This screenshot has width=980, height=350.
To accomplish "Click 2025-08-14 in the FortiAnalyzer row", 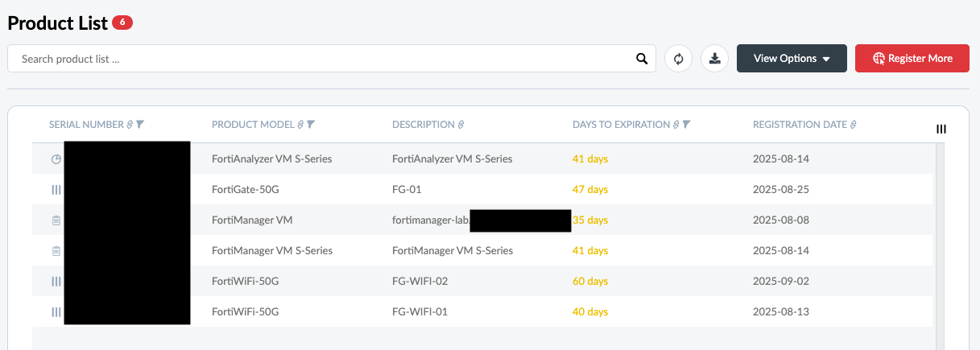I will pos(781,159).
